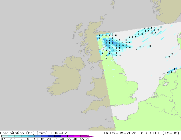Viewport: 181px width, 140px height.
Task: Click the 45–50 mm legend swatch
Action: 84,136
